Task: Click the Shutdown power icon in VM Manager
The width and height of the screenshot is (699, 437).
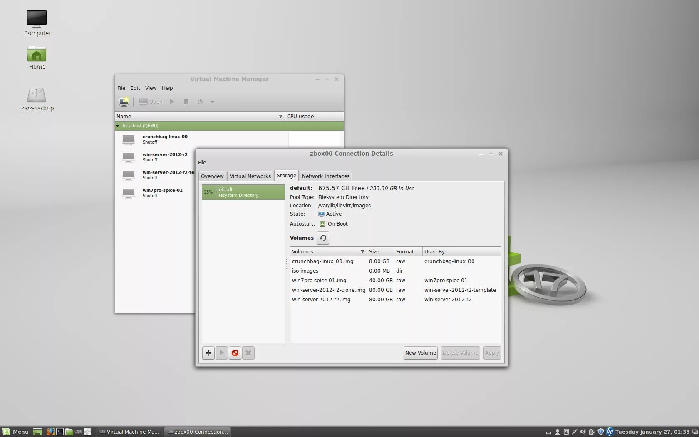Action: tap(200, 102)
